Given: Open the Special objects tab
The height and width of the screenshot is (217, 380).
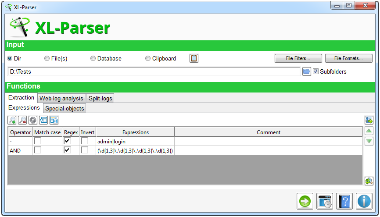Looking at the screenshot, I should [65, 108].
